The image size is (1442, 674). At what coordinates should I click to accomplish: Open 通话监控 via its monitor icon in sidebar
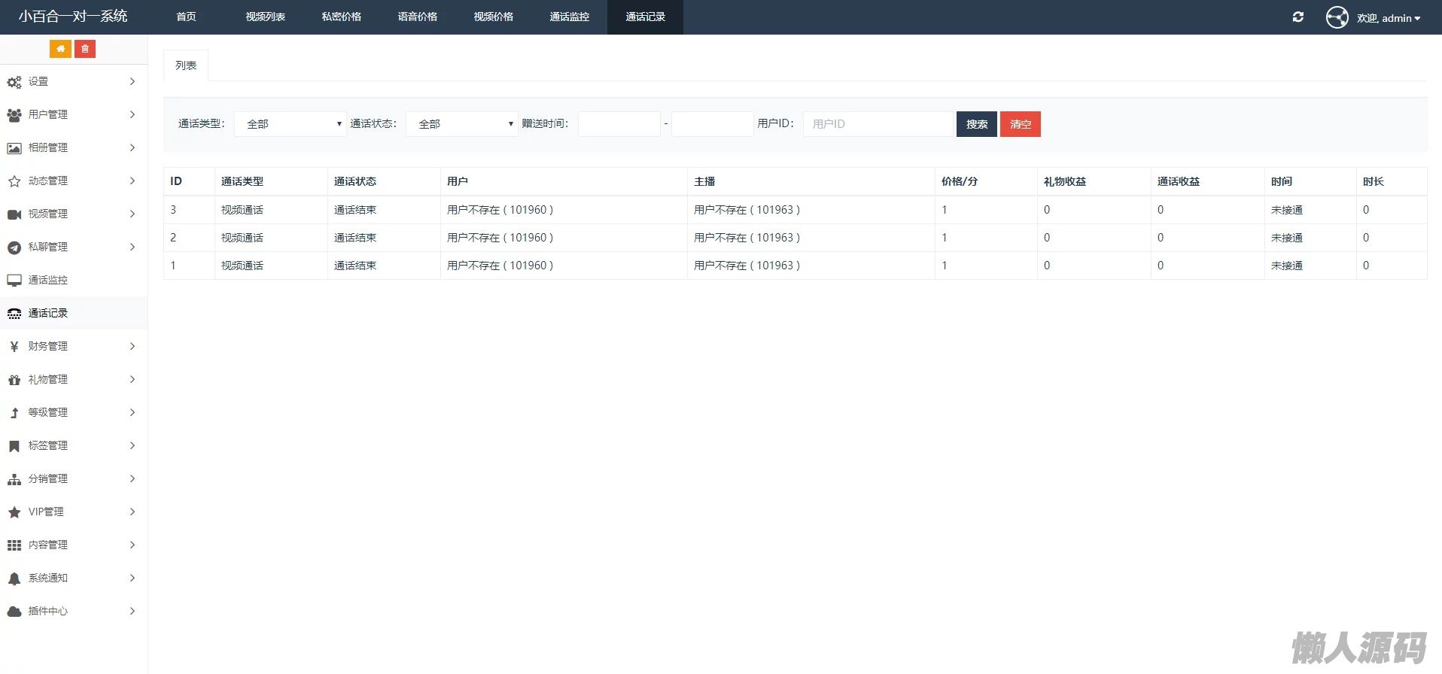[x=14, y=281]
